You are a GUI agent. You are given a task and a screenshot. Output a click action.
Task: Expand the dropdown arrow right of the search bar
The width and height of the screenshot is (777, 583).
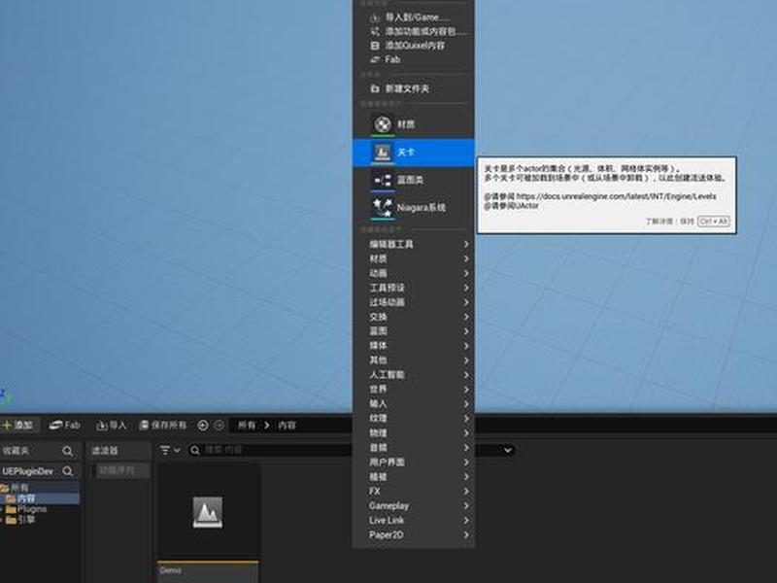507,450
